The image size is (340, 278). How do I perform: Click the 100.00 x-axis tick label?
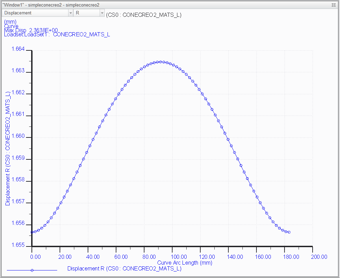click(x=179, y=257)
